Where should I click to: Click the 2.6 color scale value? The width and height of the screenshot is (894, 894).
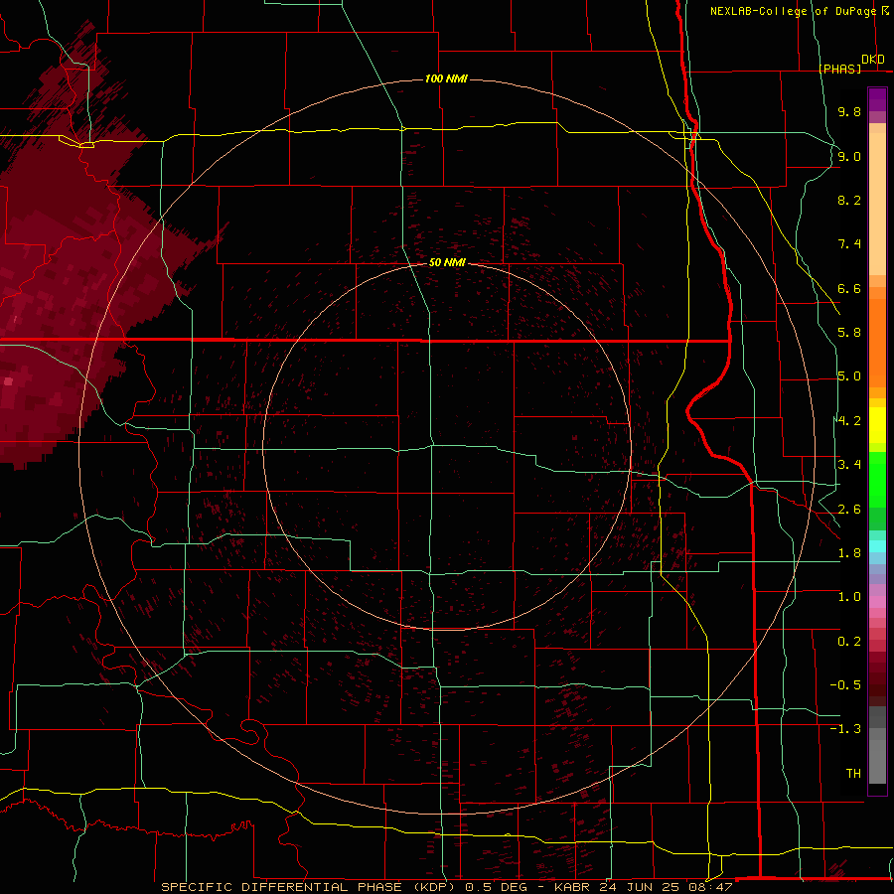pos(849,510)
